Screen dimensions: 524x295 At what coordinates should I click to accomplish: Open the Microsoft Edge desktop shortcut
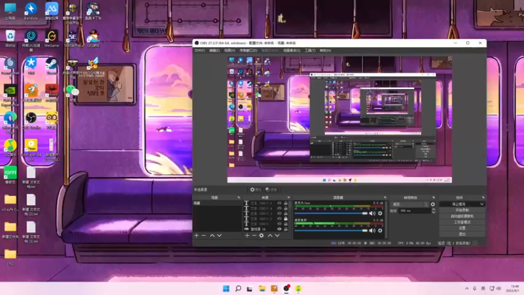10,123
